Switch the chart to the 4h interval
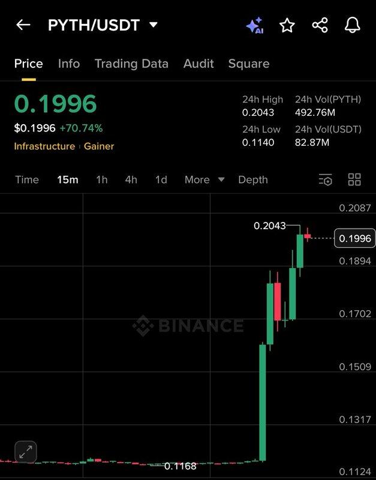 click(x=131, y=179)
